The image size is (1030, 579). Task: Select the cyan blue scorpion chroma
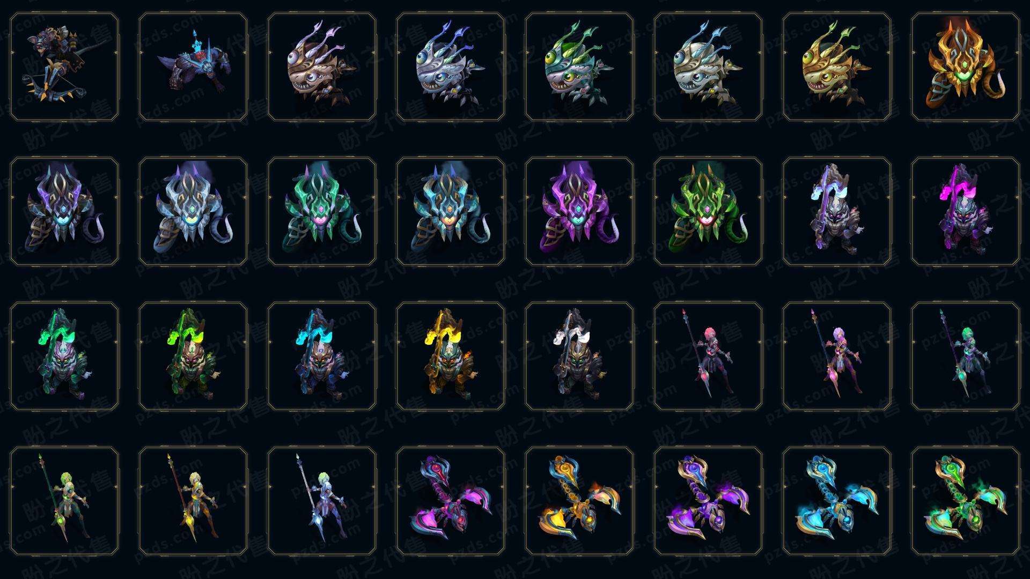click(837, 501)
